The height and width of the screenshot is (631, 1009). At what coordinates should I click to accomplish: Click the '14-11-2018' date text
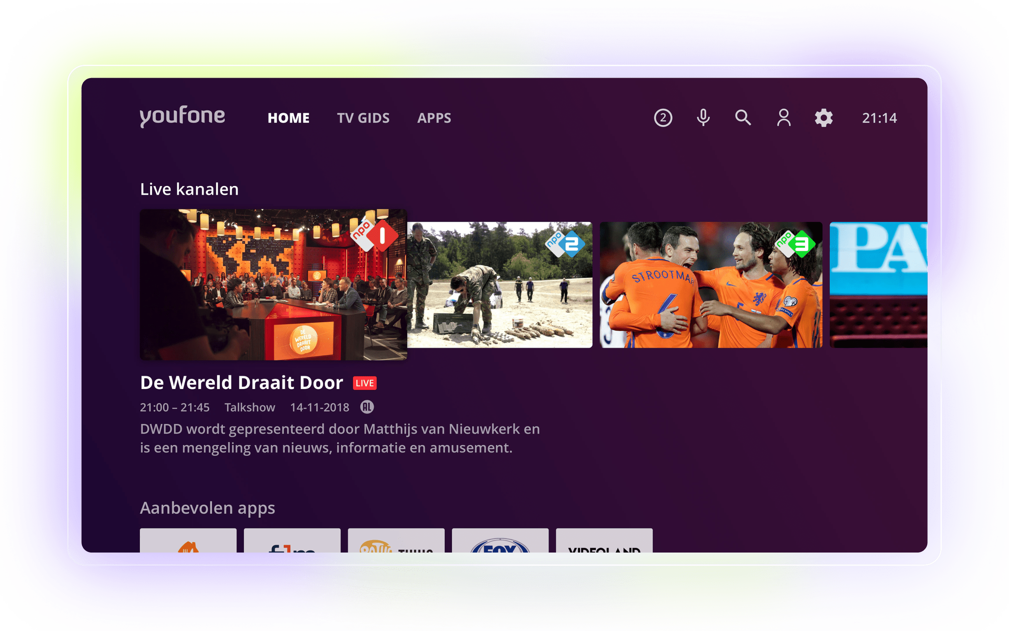click(320, 407)
